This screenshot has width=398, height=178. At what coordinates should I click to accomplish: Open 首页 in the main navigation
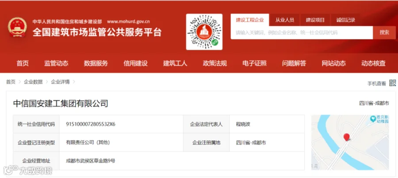pos(23,63)
